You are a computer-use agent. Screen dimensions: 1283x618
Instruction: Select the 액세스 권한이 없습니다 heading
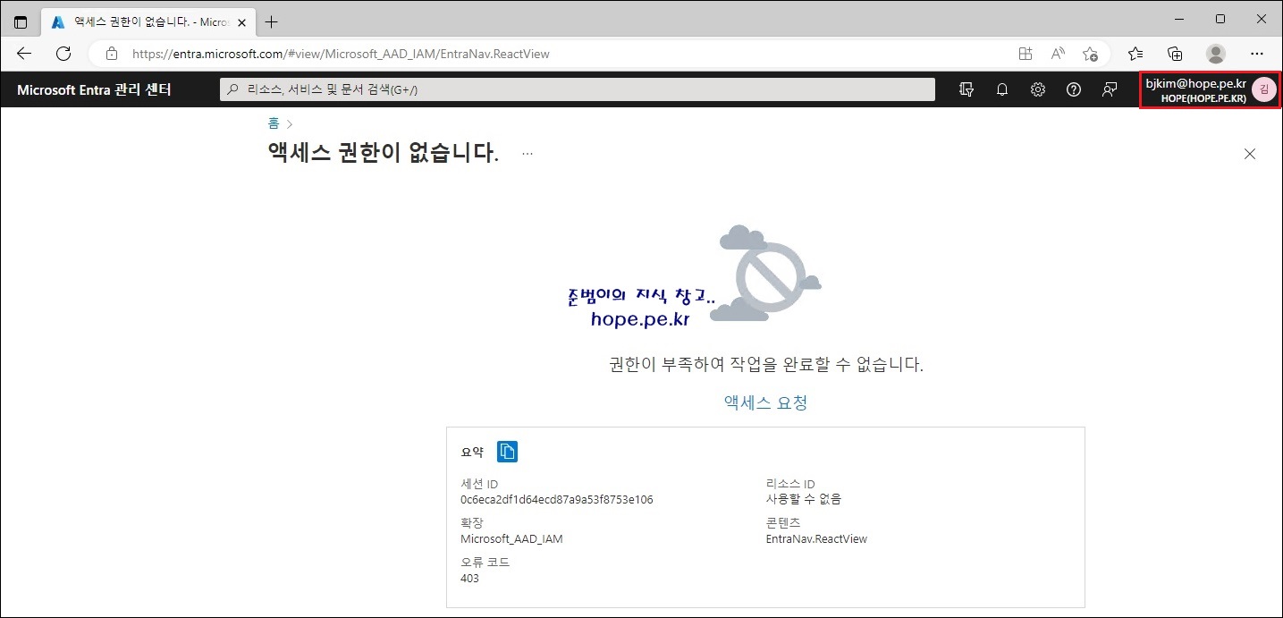(x=383, y=153)
